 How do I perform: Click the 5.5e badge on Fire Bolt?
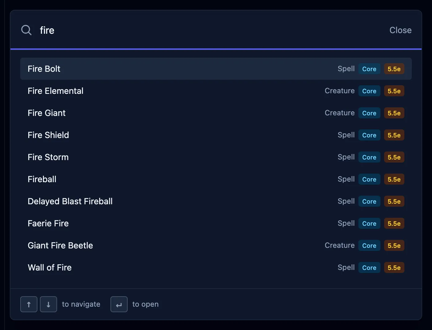tap(394, 69)
